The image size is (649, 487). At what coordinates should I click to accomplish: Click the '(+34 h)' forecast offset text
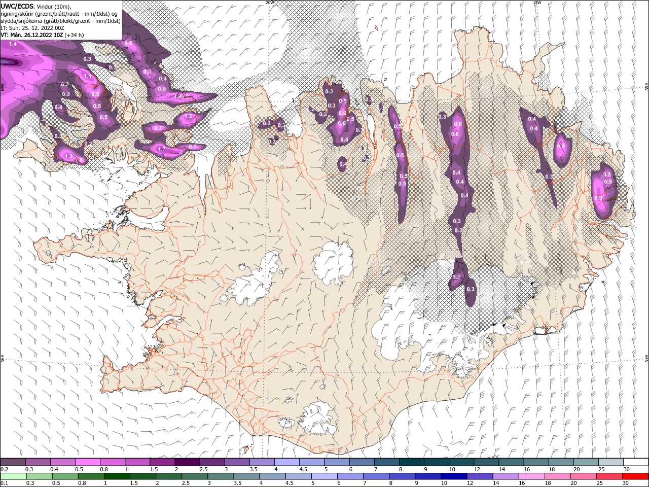[x=74, y=35]
